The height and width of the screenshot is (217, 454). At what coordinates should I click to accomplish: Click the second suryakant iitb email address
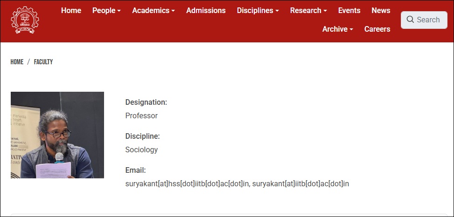point(300,184)
